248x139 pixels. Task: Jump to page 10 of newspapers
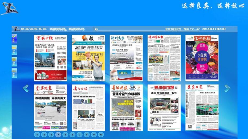pos(101,135)
